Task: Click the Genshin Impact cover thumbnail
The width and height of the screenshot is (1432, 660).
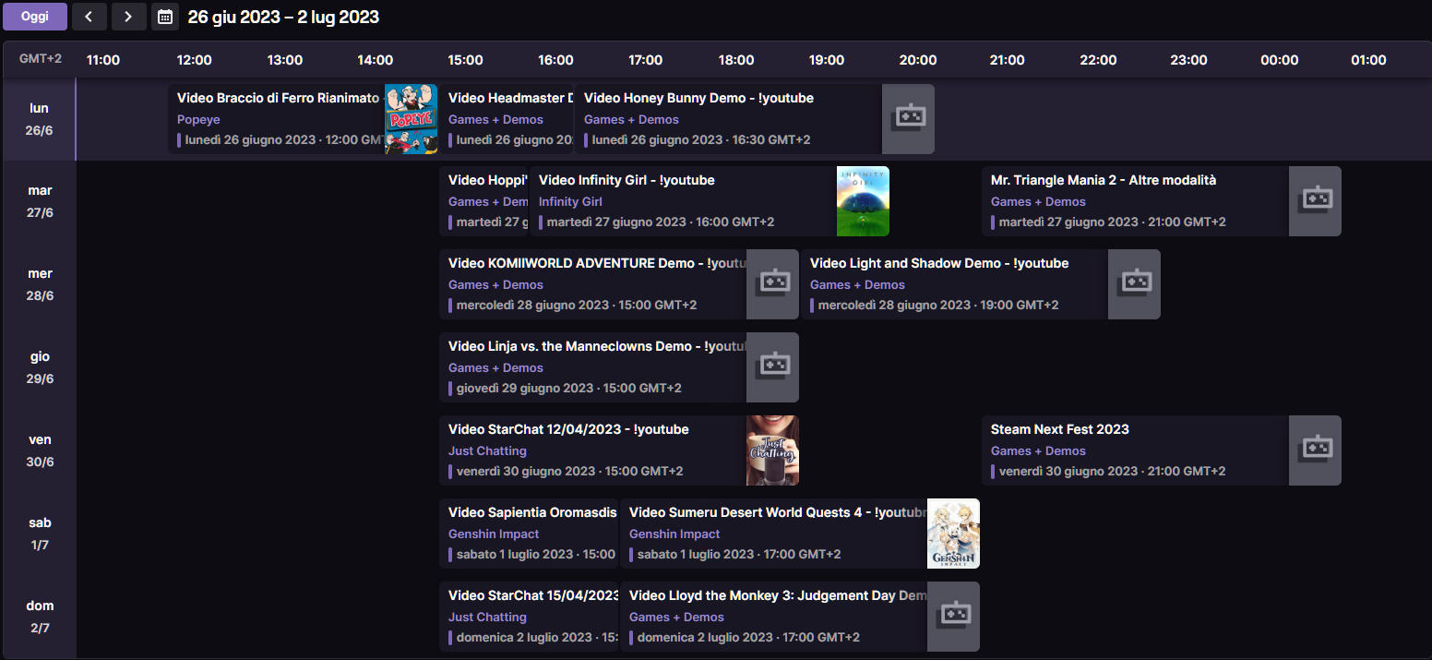Action: [x=953, y=534]
